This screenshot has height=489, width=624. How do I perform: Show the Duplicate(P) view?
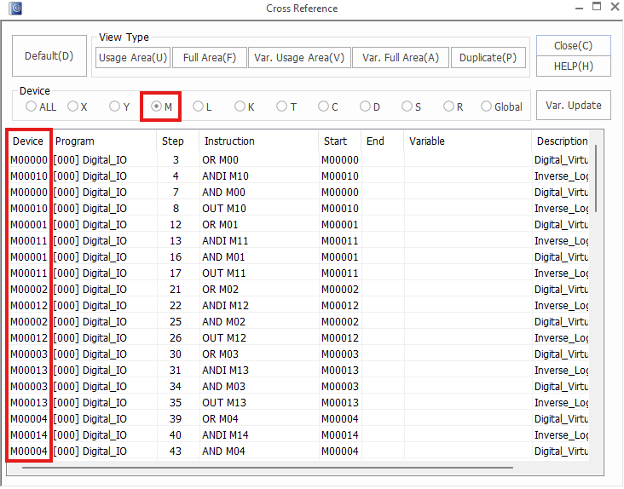488,58
